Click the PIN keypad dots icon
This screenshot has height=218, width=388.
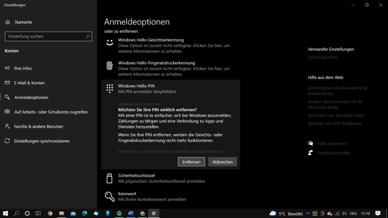pos(110,88)
